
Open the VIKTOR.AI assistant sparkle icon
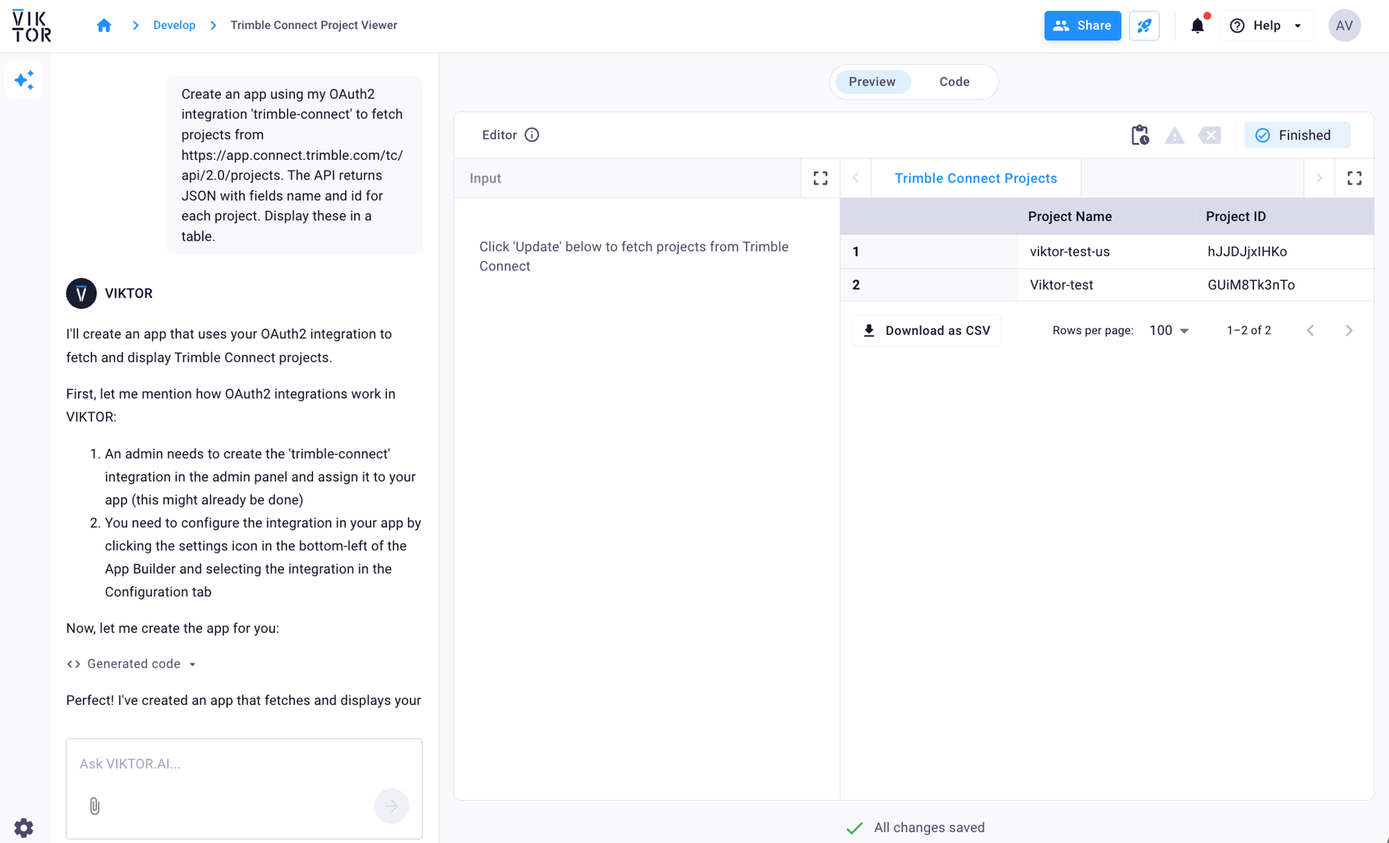coord(23,80)
